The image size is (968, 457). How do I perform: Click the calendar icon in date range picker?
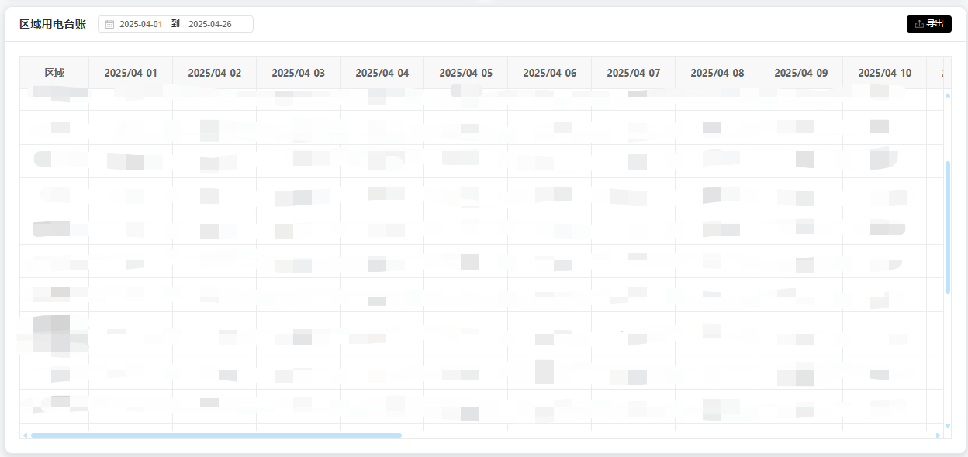click(x=109, y=24)
